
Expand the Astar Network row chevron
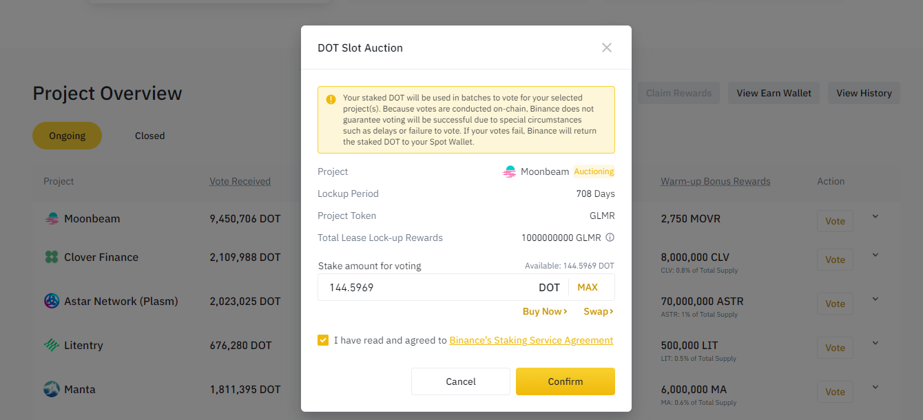[875, 299]
